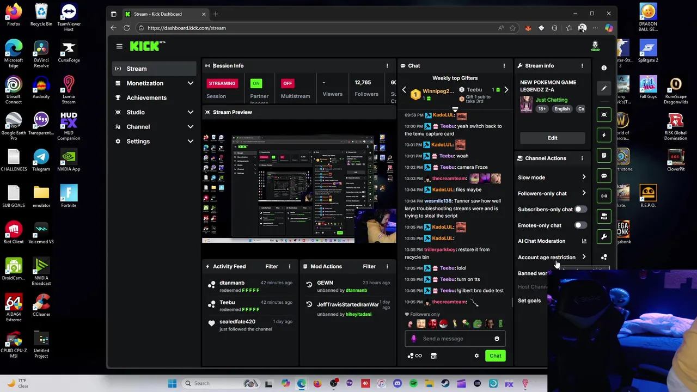This screenshot has width=697, height=392.
Task: Click the purple microphone icon in message box
Action: click(413, 339)
